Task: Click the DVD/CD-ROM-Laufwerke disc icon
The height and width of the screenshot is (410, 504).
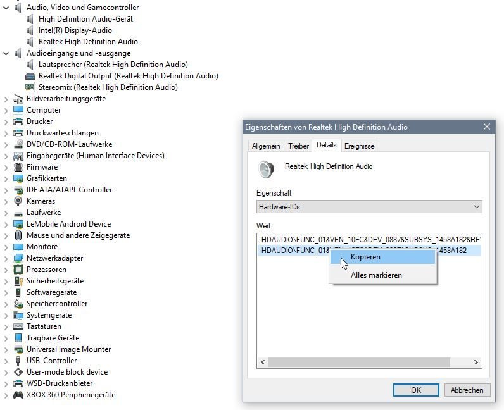Action: click(18, 144)
